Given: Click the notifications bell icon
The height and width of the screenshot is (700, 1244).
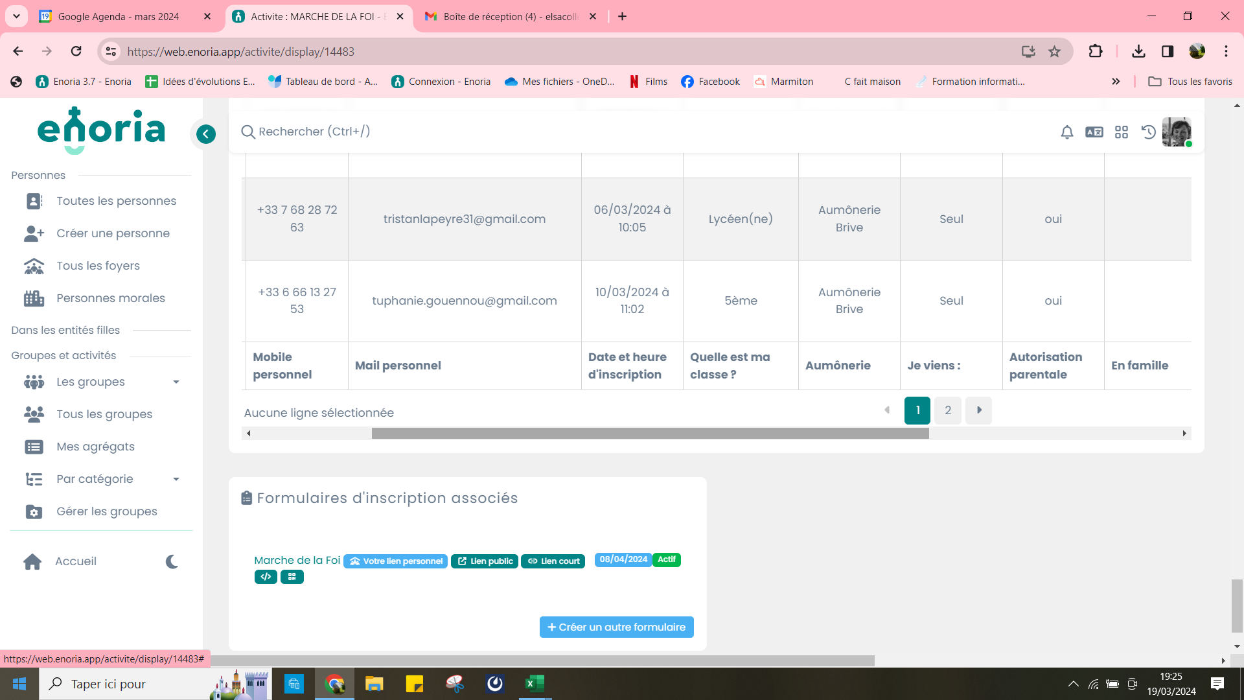Looking at the screenshot, I should point(1066,132).
